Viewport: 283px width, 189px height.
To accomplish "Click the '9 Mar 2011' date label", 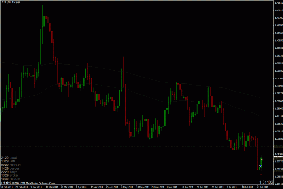I will (x=36, y=187).
